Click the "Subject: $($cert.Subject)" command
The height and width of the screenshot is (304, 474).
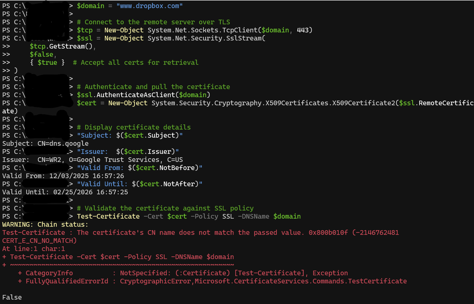coord(130,135)
